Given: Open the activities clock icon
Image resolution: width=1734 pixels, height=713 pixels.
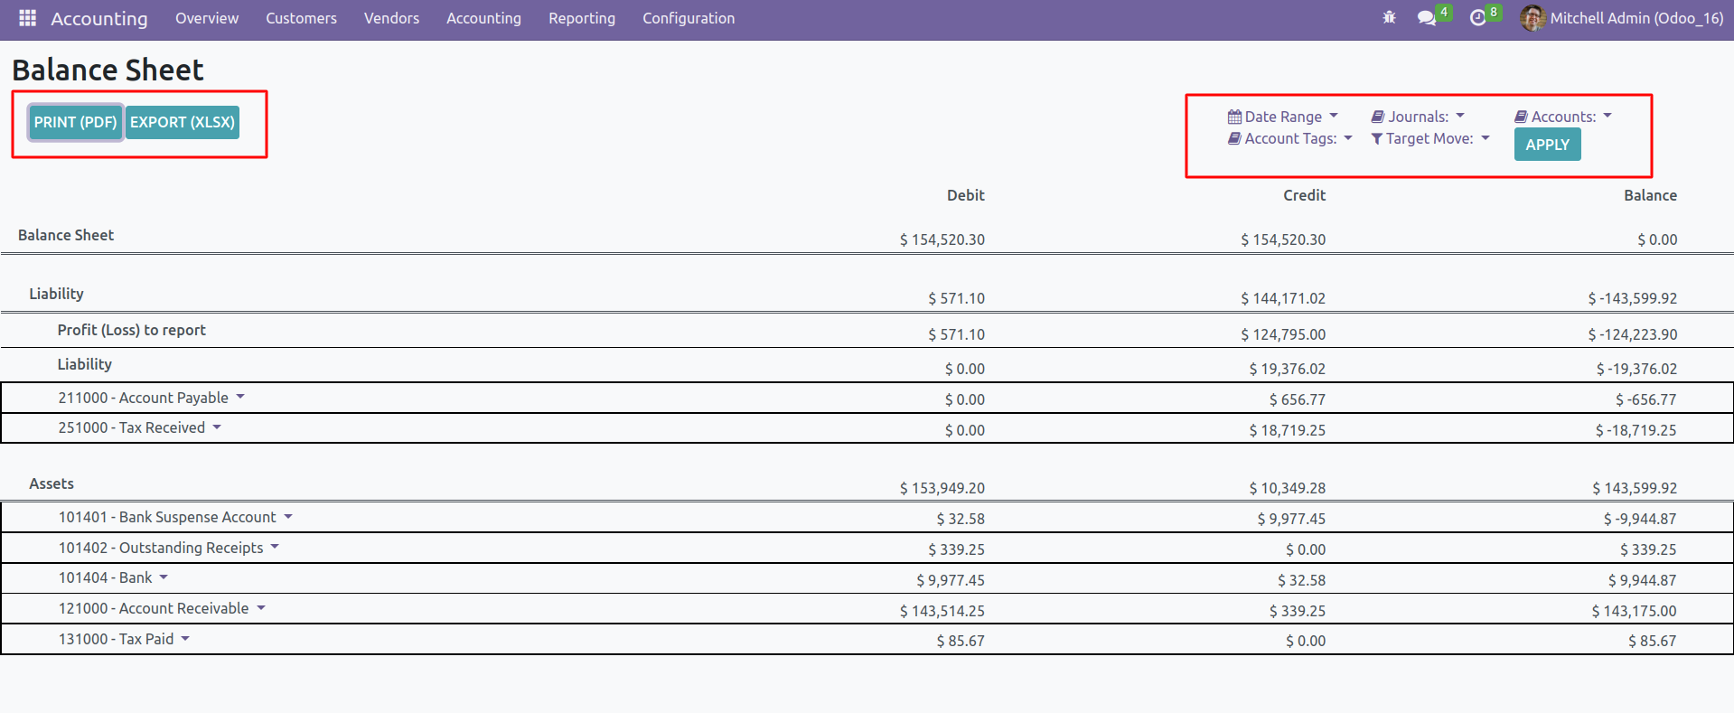Looking at the screenshot, I should [x=1478, y=18].
